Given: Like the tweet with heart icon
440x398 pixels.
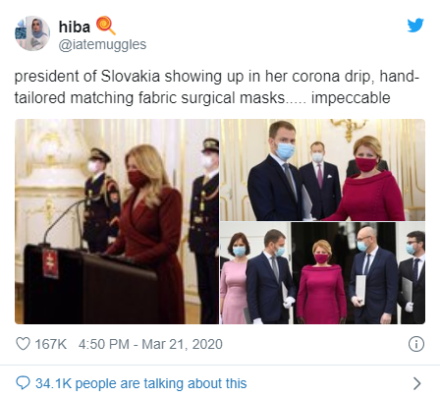Looking at the screenshot, I should (23, 344).
